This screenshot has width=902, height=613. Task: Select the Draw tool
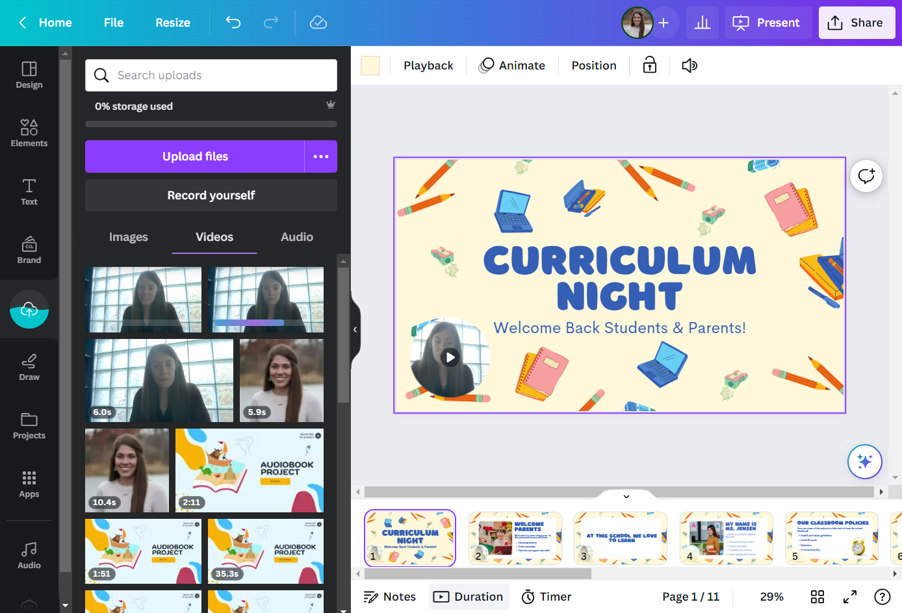[29, 368]
